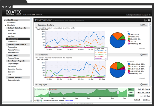Toggle fullscreen icon next to Logout
Viewport: 154px width, 106px height.
pos(150,15)
